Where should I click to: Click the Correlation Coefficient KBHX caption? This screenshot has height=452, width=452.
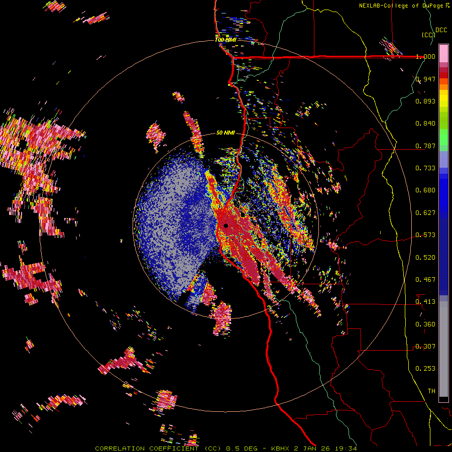click(226, 448)
